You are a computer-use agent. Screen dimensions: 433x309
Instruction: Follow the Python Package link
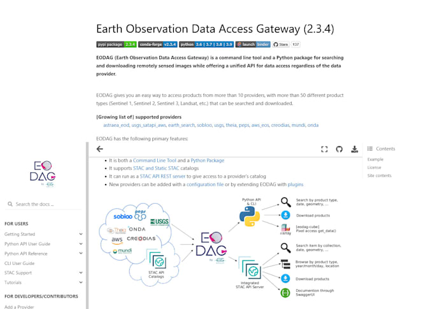pos(208,161)
